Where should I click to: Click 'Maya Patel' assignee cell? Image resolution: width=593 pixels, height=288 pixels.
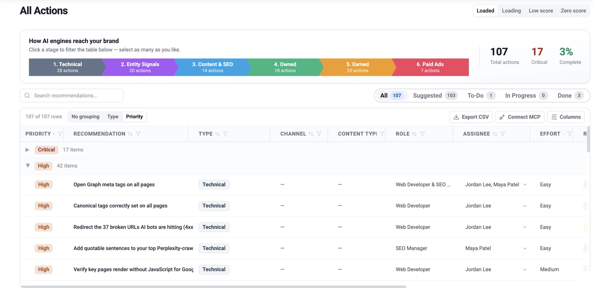pos(478,248)
